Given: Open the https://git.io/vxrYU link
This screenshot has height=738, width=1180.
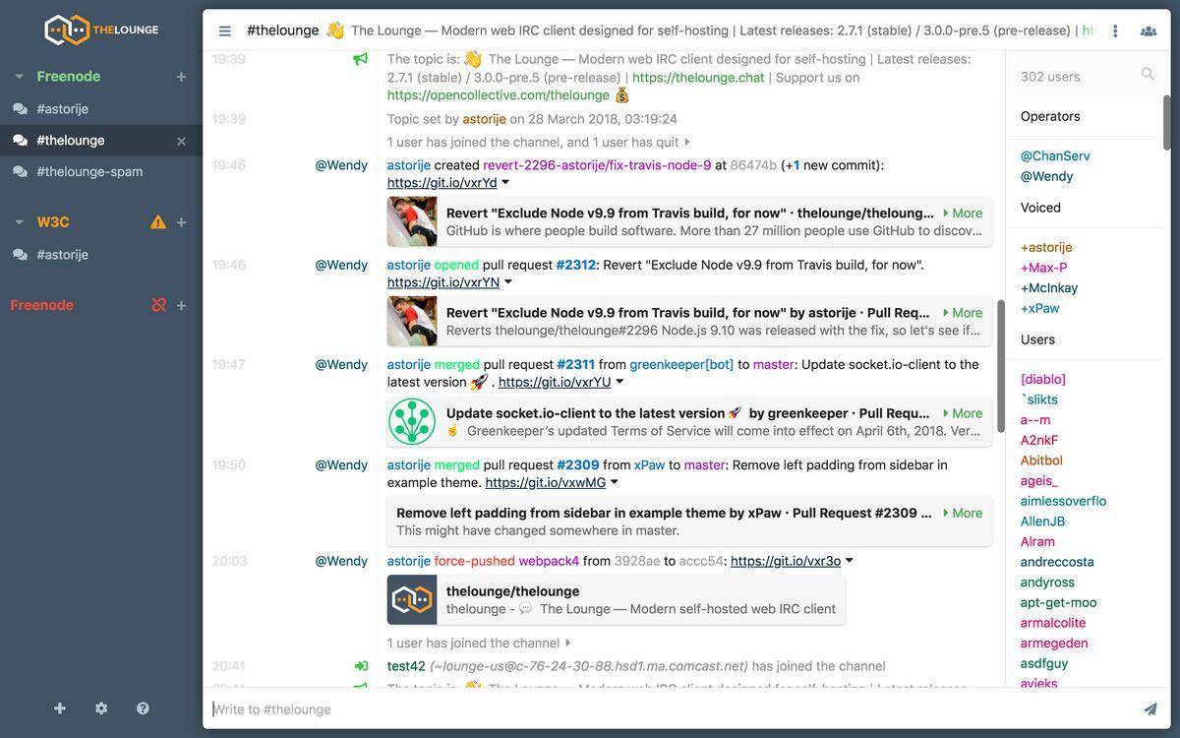Looking at the screenshot, I should [x=555, y=382].
